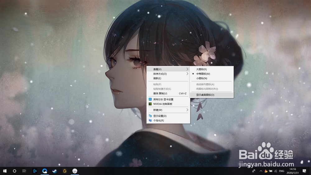Open the blue Q browser taskbar icon
311x175 pixels.
pyautogui.click(x=44, y=171)
